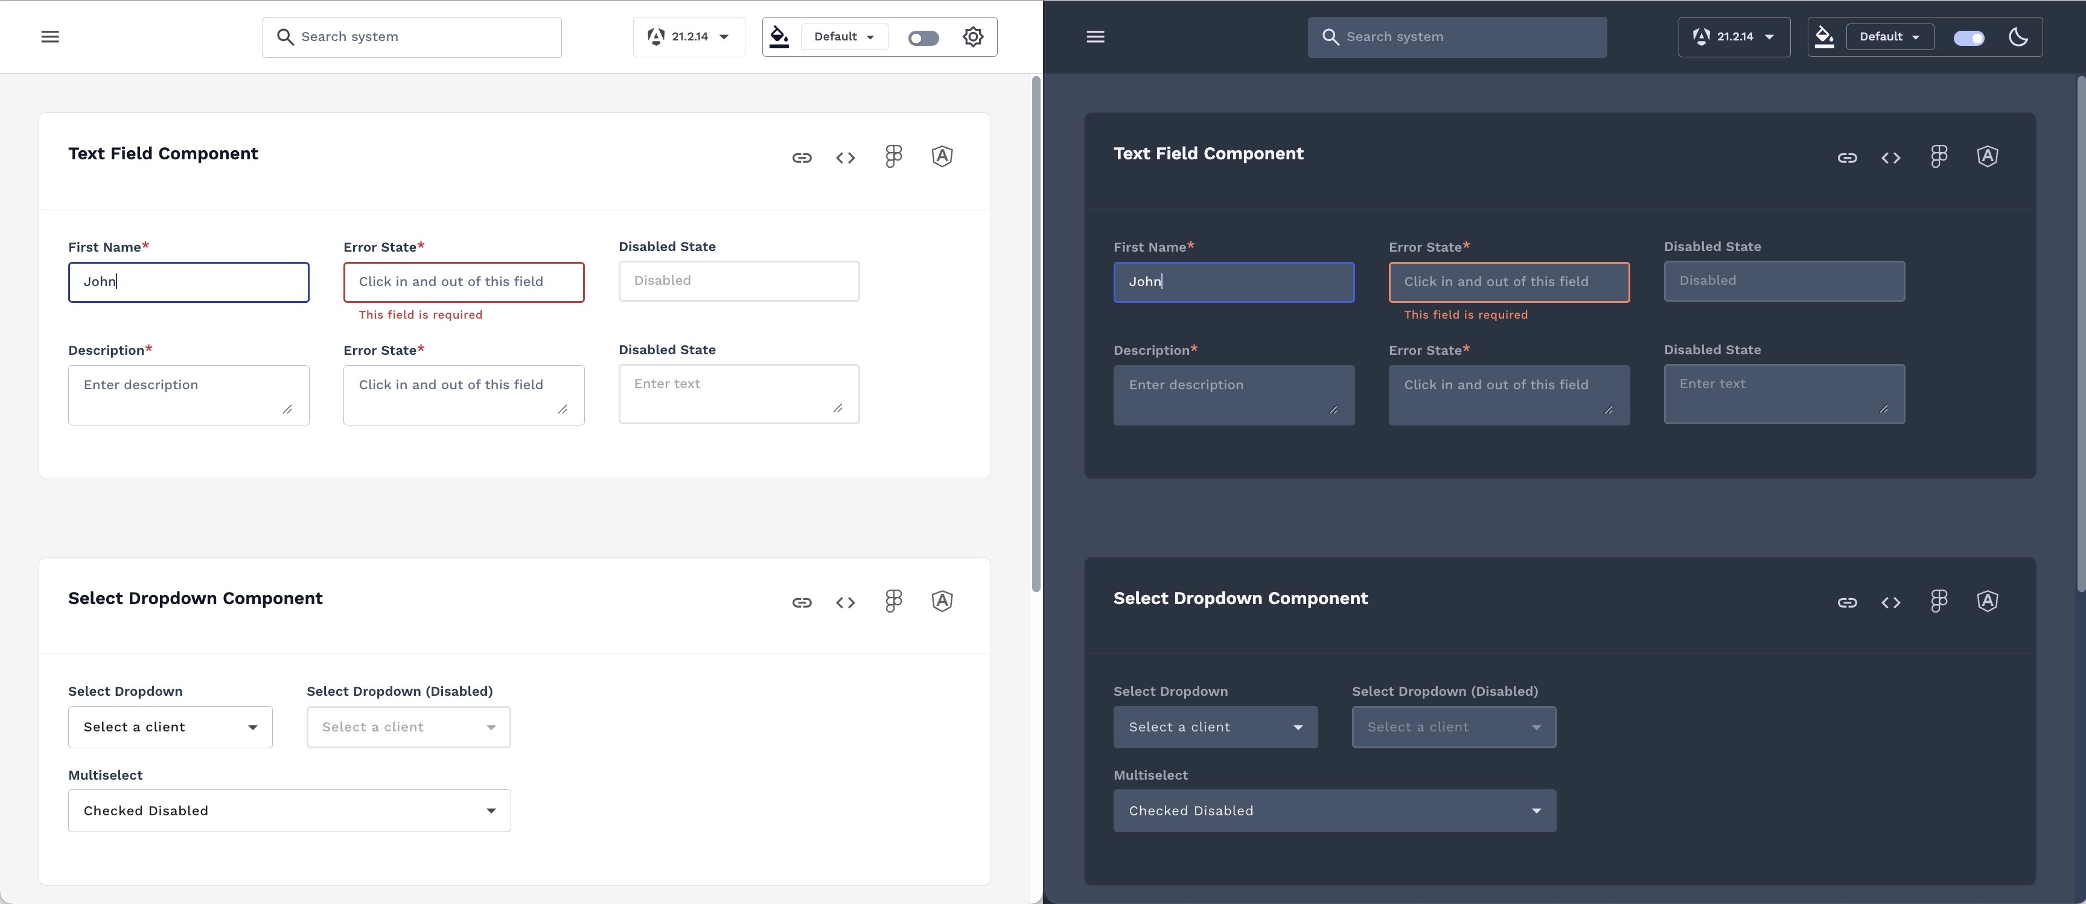Click the Enter description textarea in light window
The width and height of the screenshot is (2086, 904).
(x=189, y=395)
